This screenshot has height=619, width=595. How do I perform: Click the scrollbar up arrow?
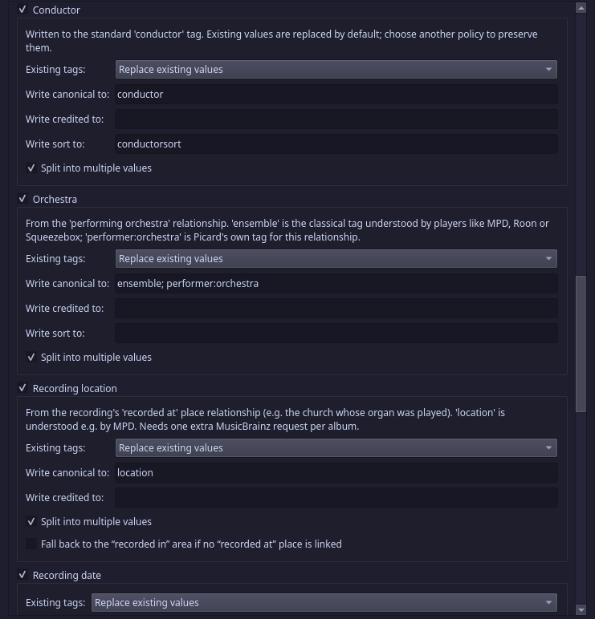581,7
